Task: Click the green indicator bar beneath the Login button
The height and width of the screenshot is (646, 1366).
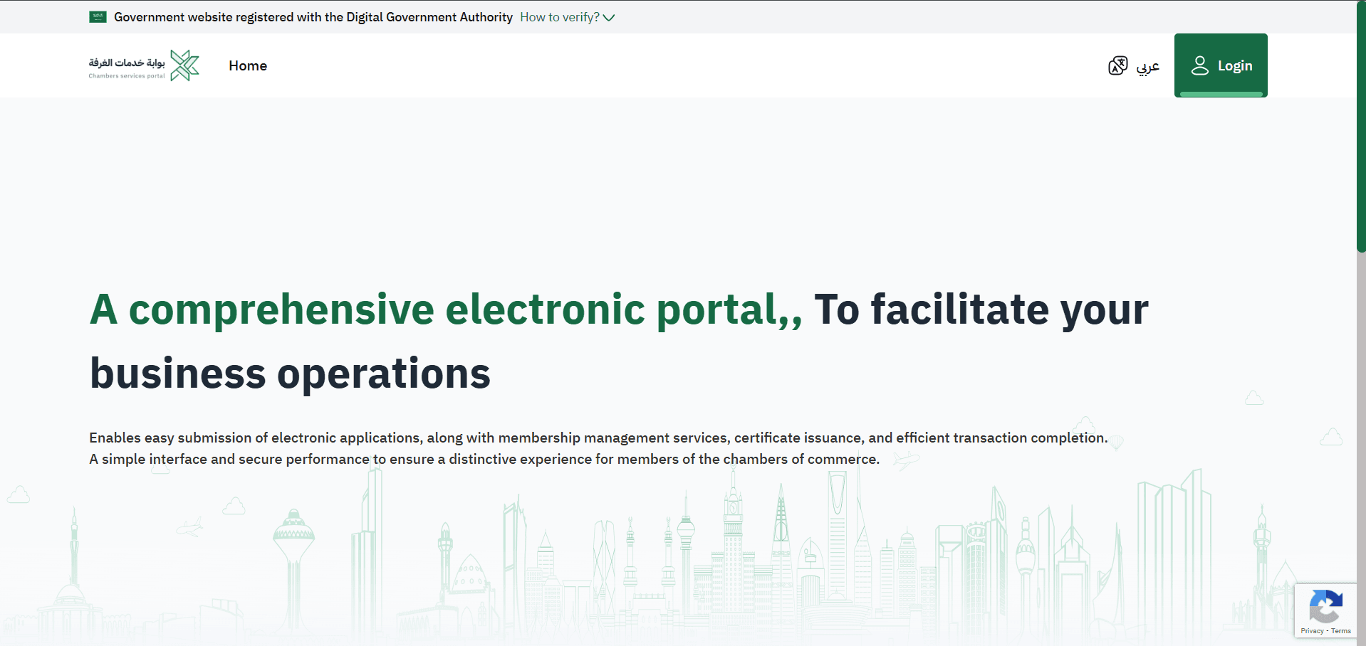Action: [1221, 94]
